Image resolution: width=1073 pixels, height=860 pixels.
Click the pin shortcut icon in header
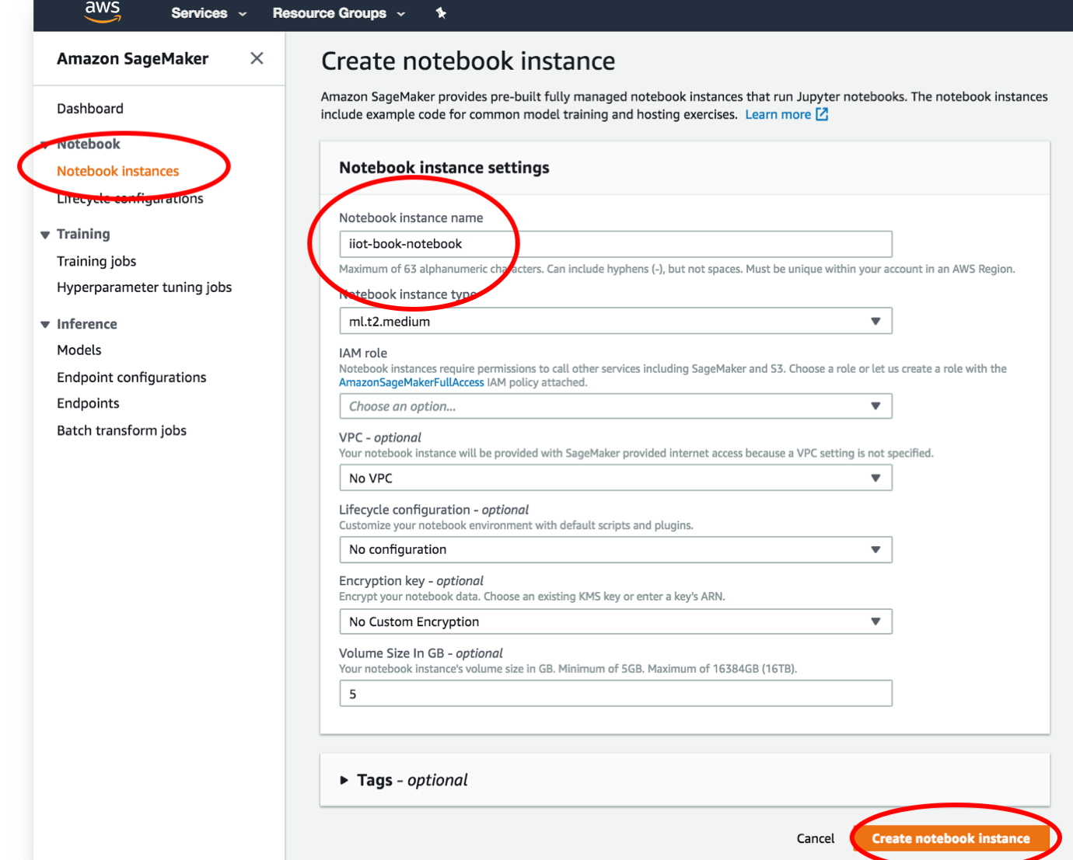[441, 12]
